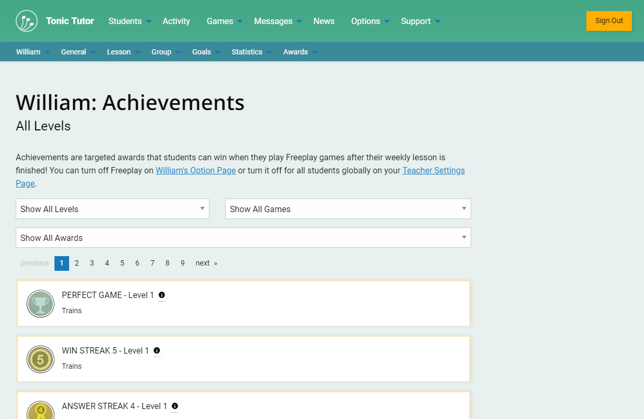Screen dimensions: 644x419
Task: Click the Win Streak 5 badge icon
Action: 40,359
